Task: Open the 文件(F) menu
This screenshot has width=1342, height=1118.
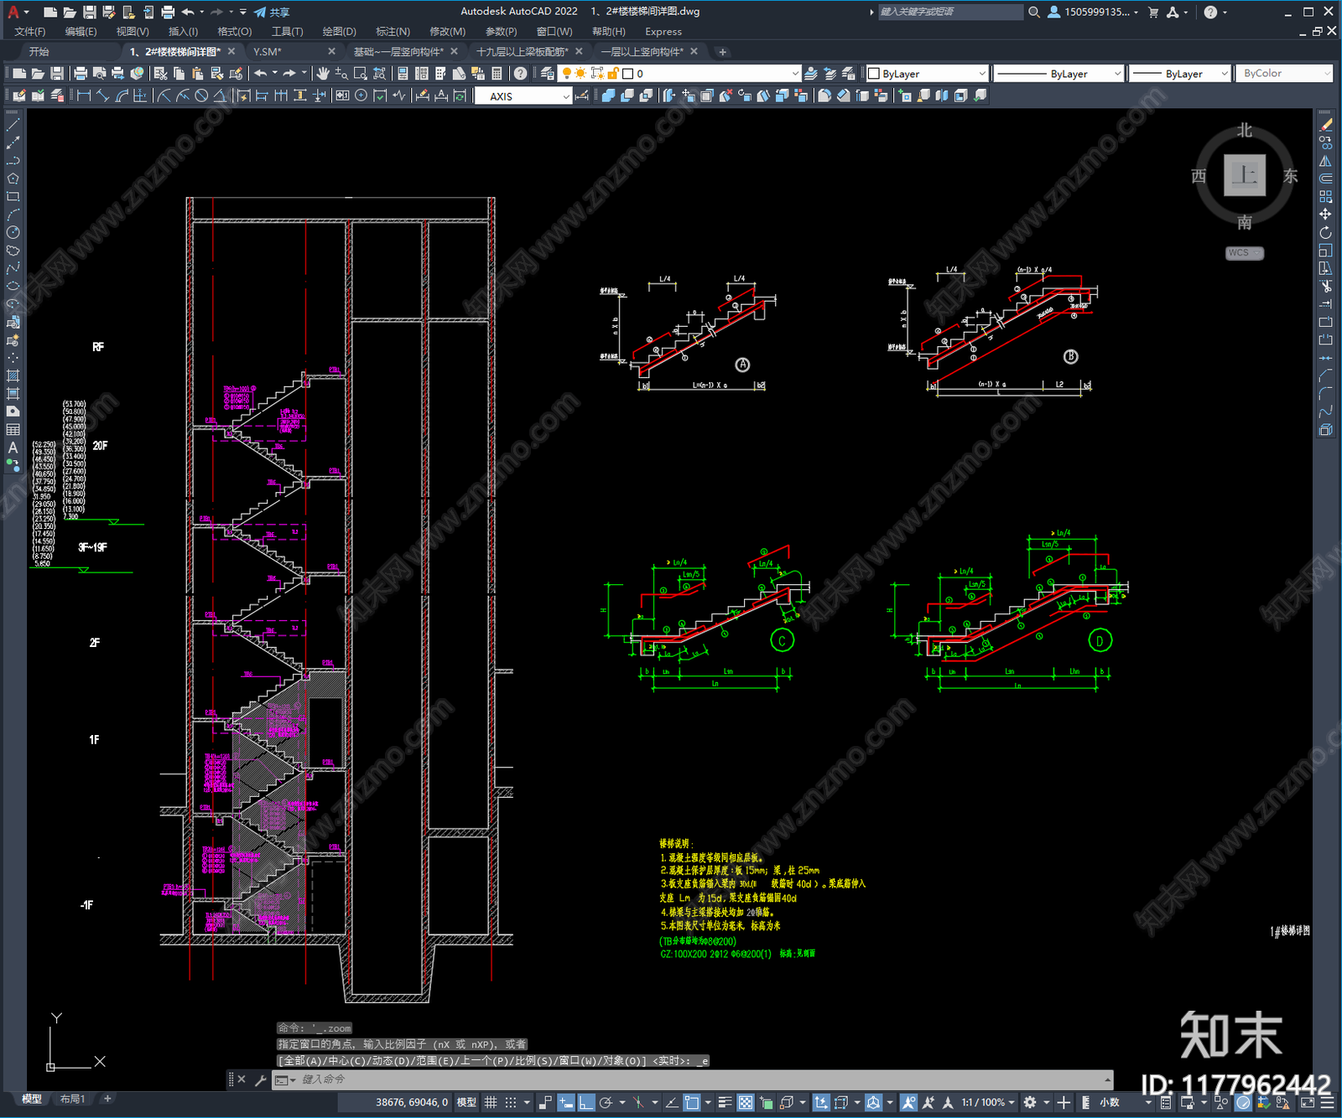Action: pyautogui.click(x=30, y=32)
